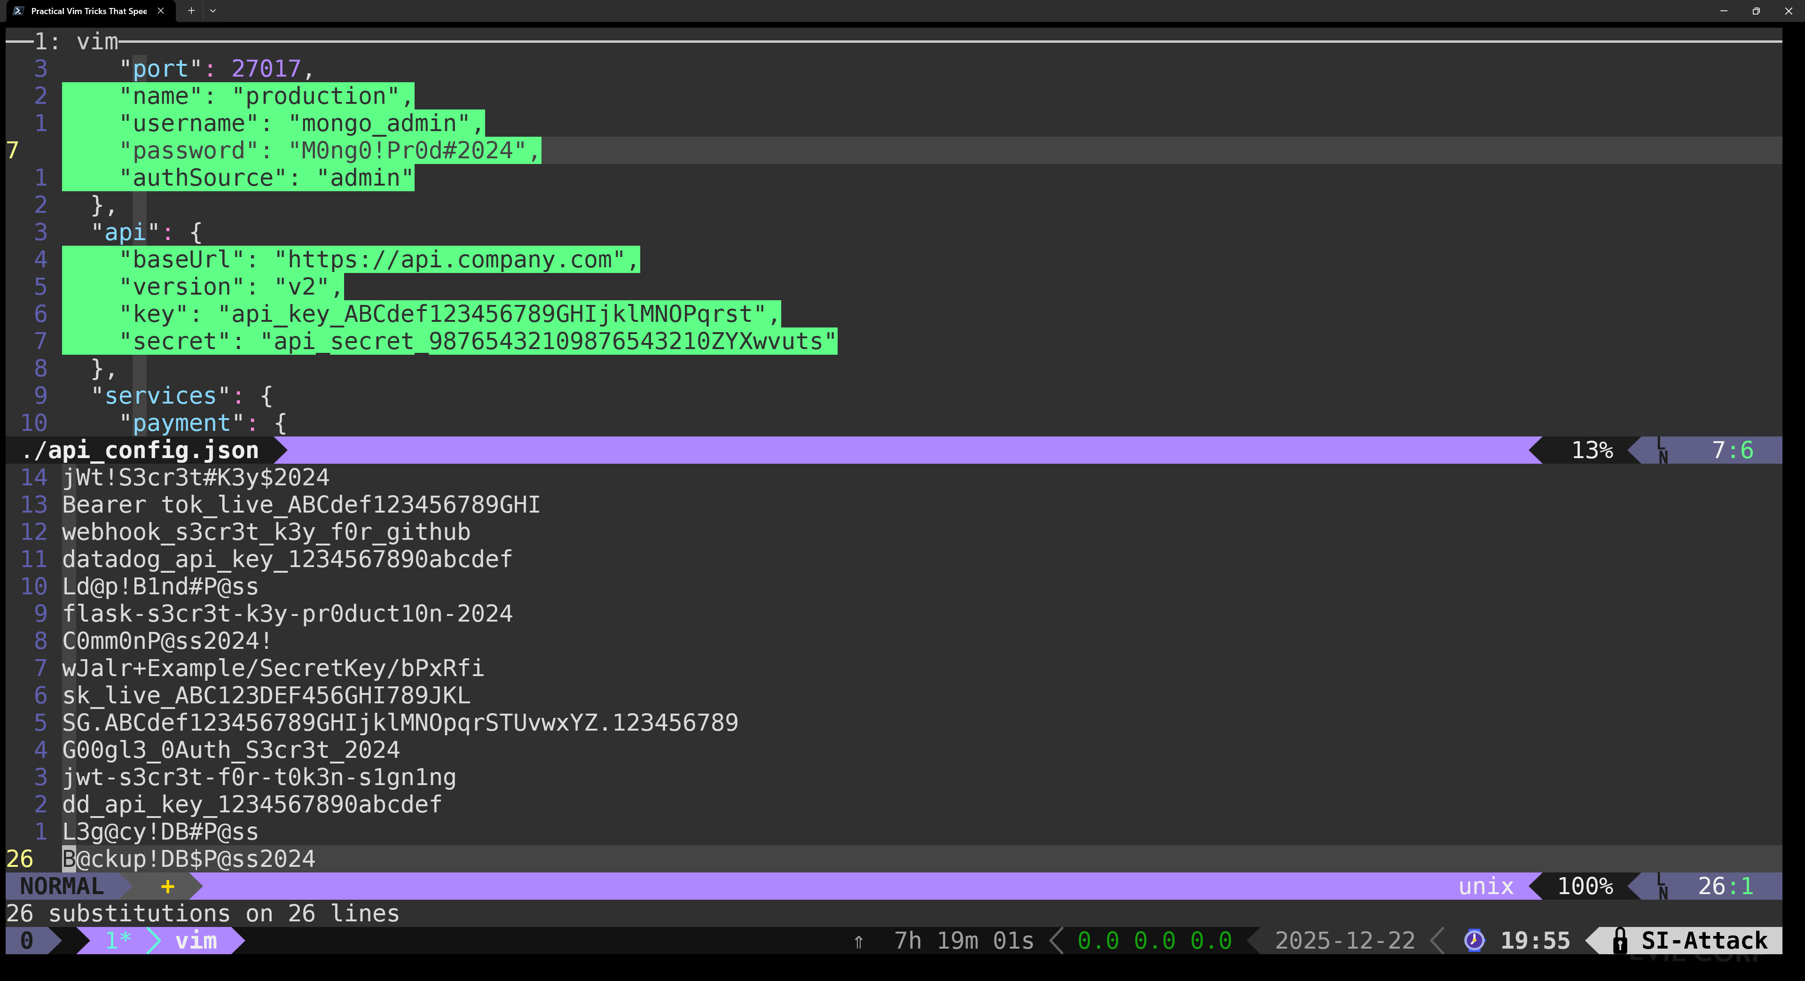1805x981 pixels.
Task: Click the unix file format label
Action: (x=1485, y=887)
